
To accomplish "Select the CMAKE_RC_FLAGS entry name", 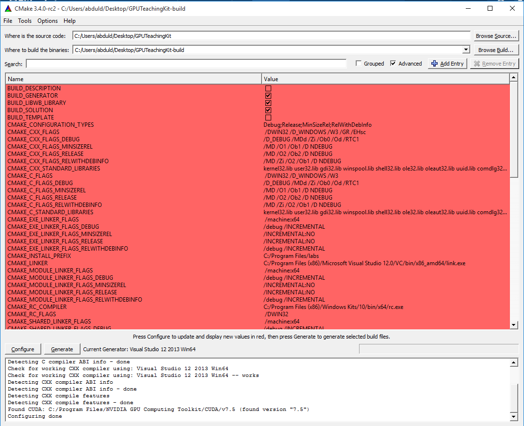I will coord(32,314).
